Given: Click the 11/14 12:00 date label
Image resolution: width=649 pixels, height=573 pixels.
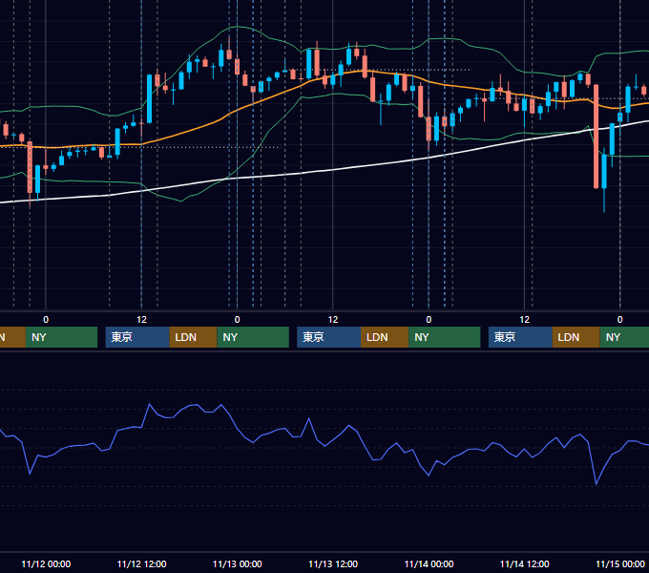Looking at the screenshot, I should [524, 563].
